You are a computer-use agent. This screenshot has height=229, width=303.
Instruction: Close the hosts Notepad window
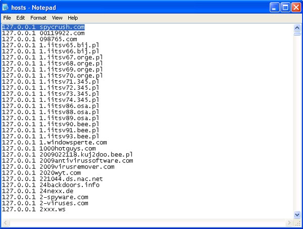click(296, 7)
